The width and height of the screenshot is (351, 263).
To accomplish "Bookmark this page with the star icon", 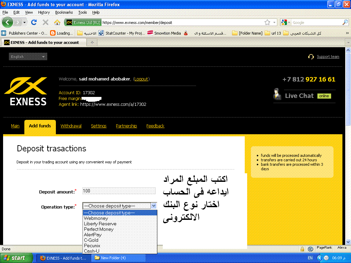I will click(267, 22).
